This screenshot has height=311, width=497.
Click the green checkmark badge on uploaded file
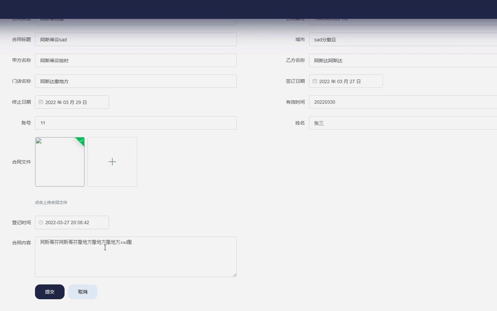81,140
